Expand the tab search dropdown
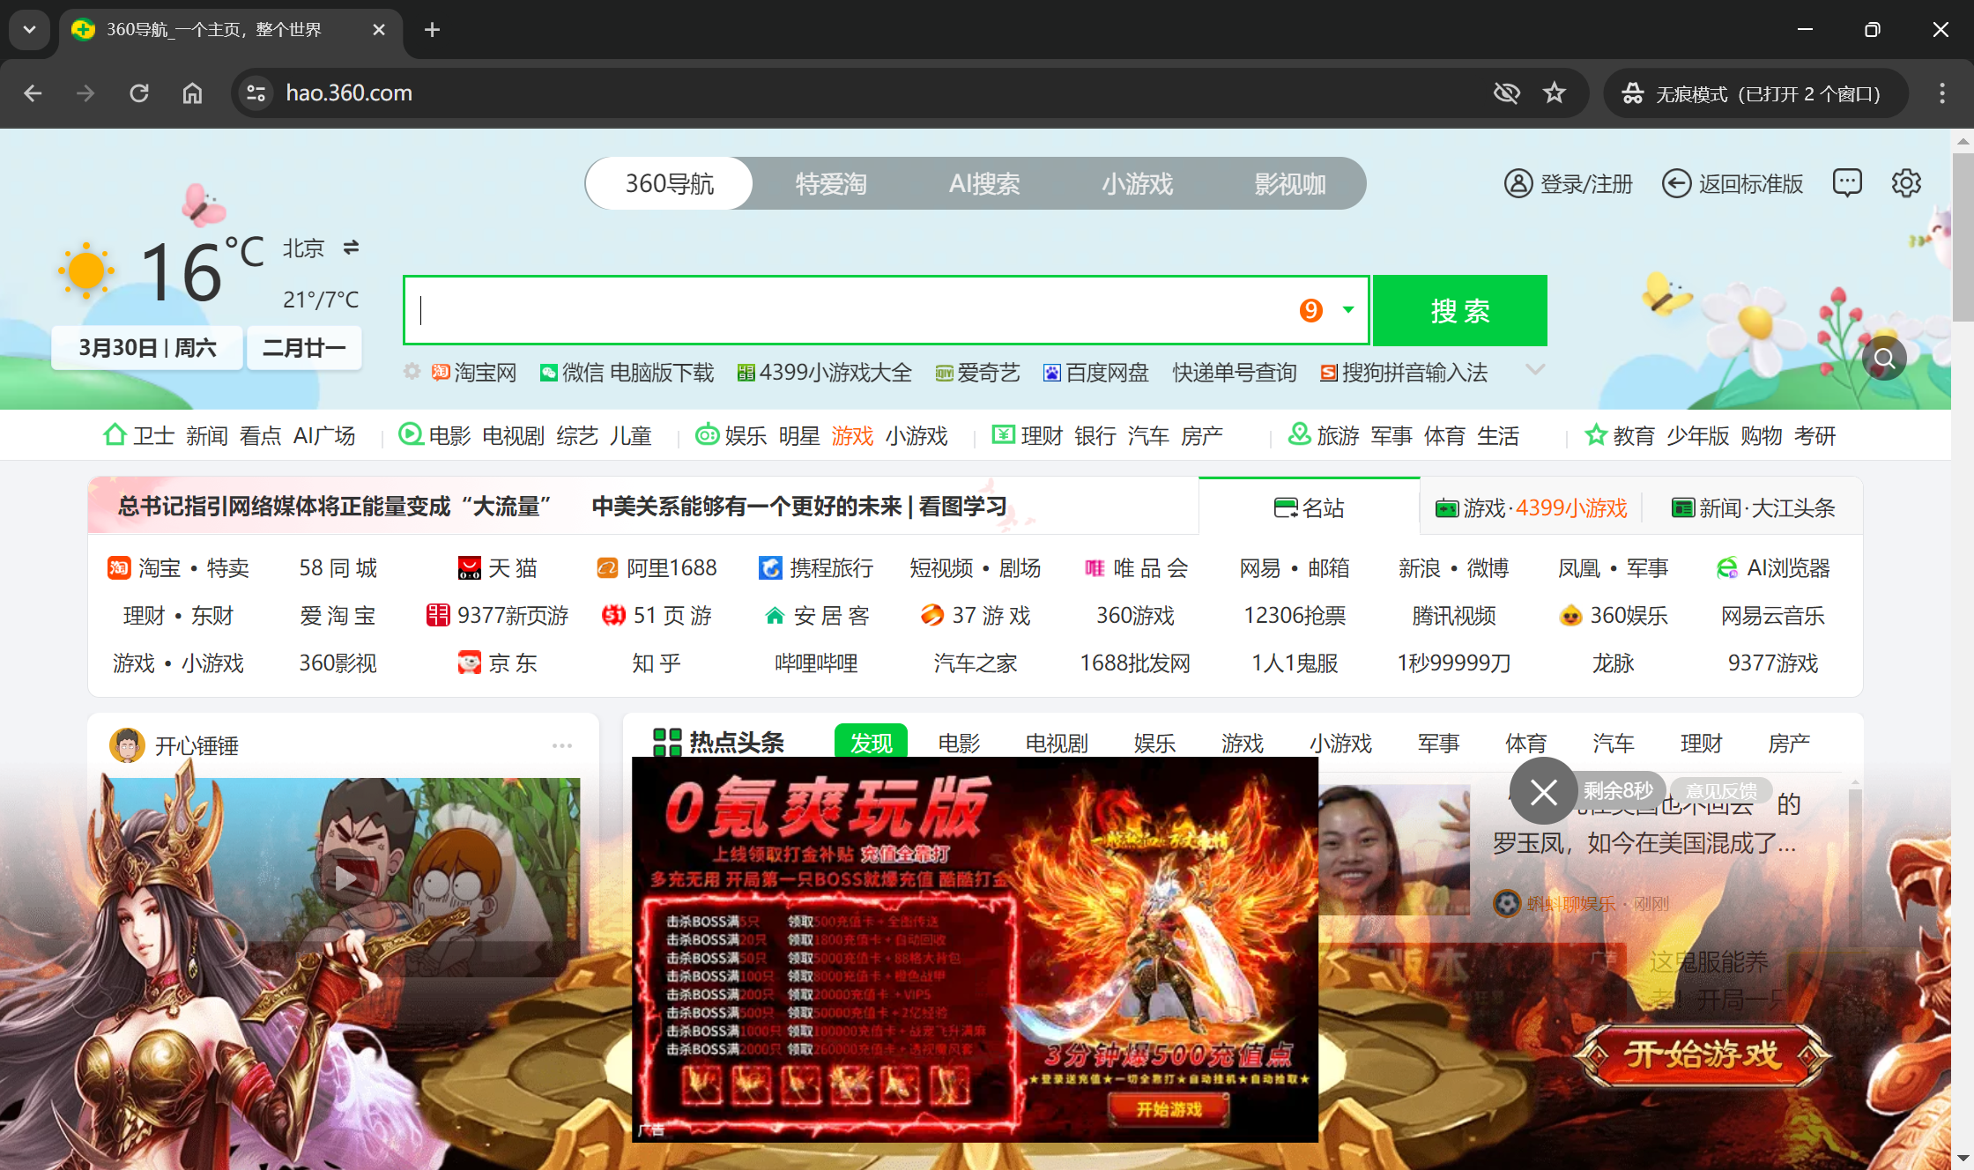1974x1170 pixels. (29, 30)
